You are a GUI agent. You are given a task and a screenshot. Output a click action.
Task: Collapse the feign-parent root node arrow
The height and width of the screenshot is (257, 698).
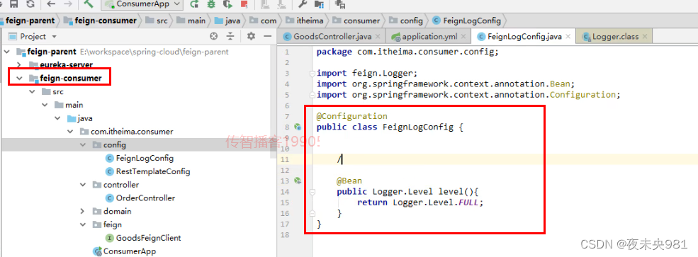click(6, 52)
